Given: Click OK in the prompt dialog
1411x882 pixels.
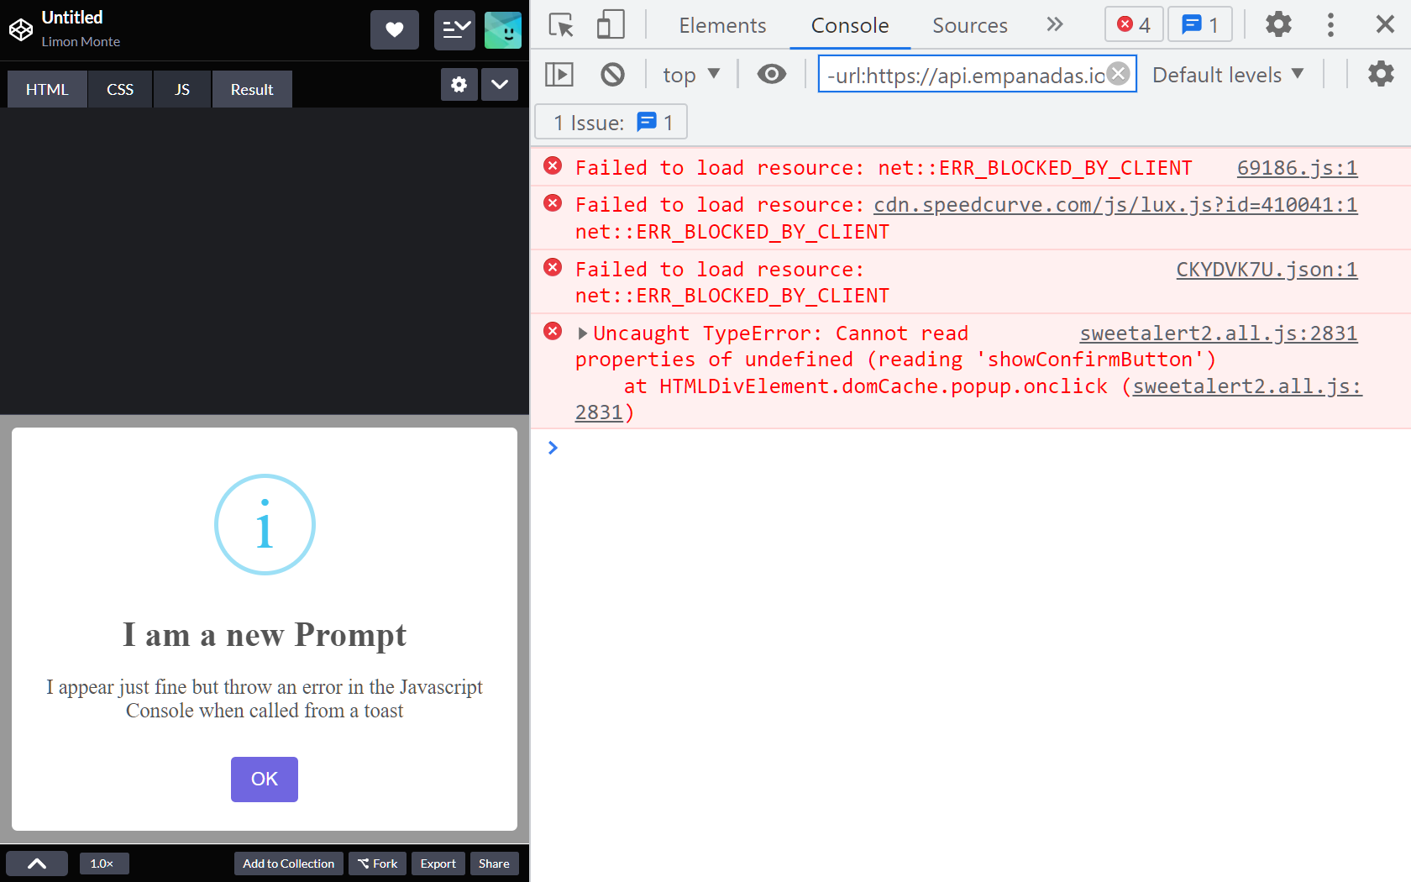Looking at the screenshot, I should pos(264,779).
